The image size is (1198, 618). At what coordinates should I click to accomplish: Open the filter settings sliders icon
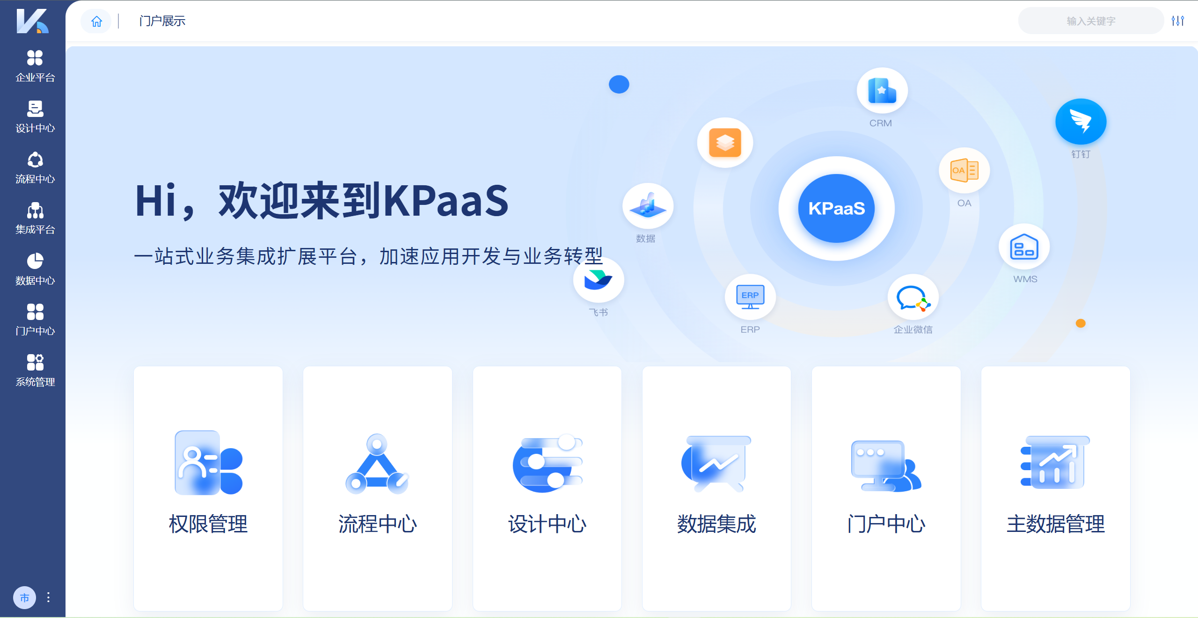[1177, 21]
